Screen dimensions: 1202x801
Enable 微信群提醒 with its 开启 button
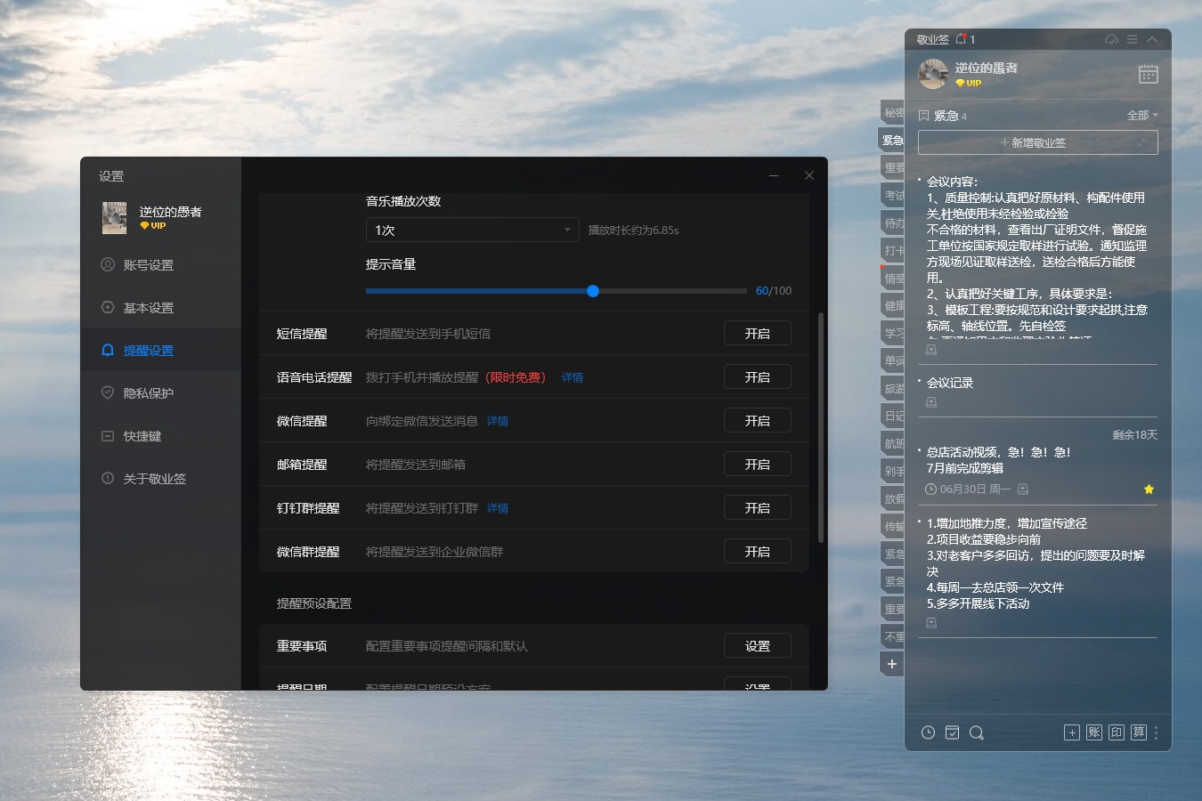coord(757,552)
